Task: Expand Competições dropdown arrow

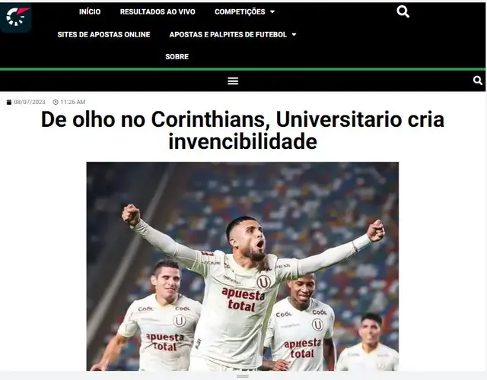Action: coord(272,12)
